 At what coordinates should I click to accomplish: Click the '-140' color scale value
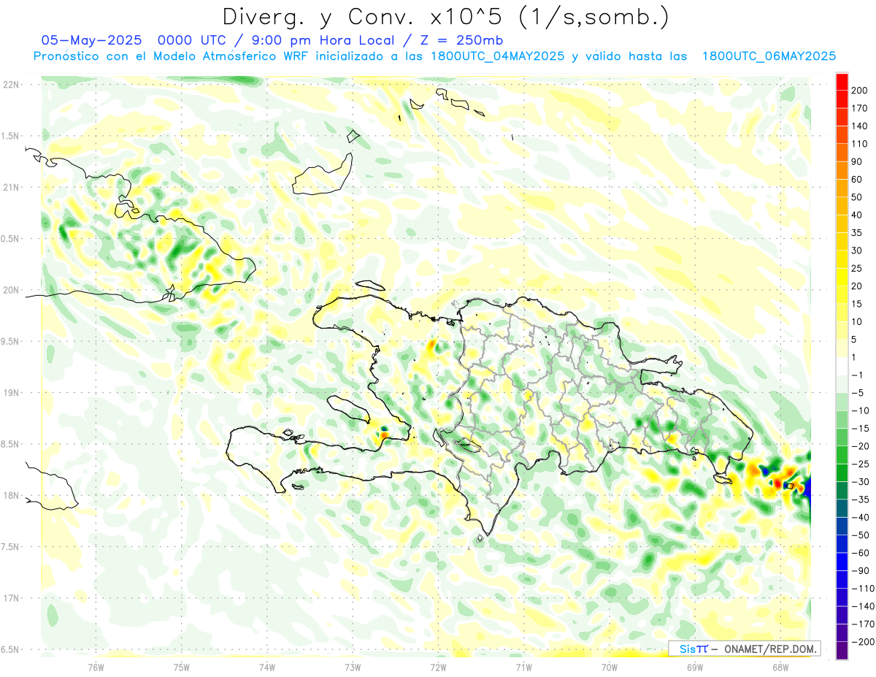click(861, 606)
